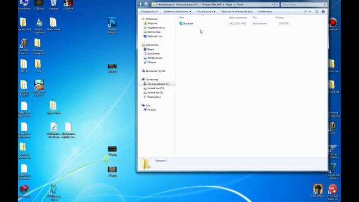Open Новый том (D:) in the sidebar
The width and height of the screenshot is (359, 202).
tap(155, 88)
